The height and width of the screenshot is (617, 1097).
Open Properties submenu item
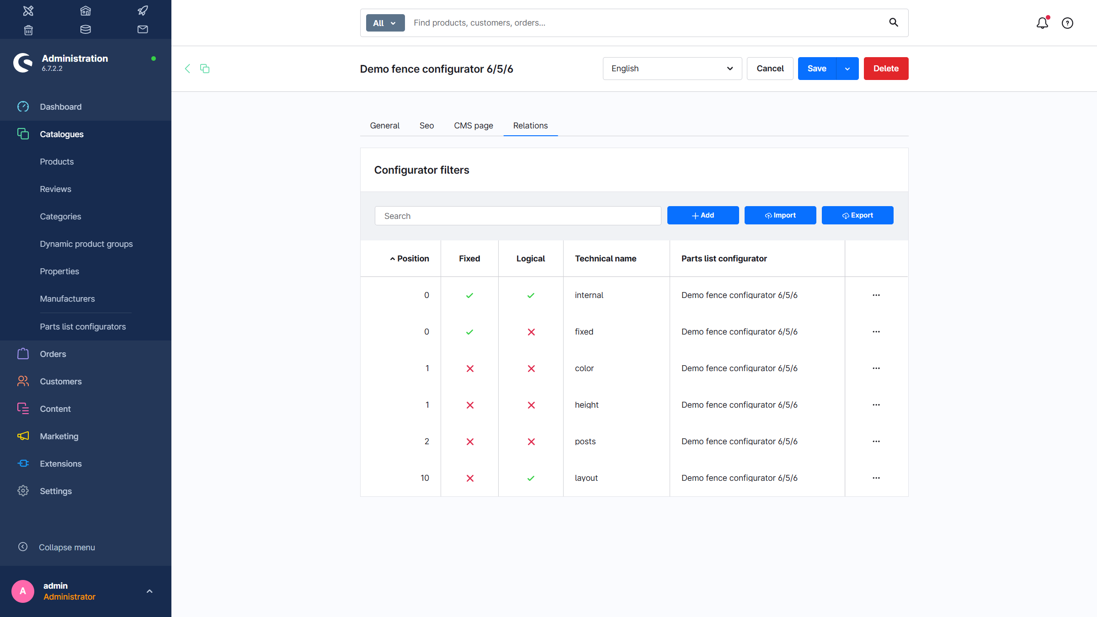(x=59, y=271)
